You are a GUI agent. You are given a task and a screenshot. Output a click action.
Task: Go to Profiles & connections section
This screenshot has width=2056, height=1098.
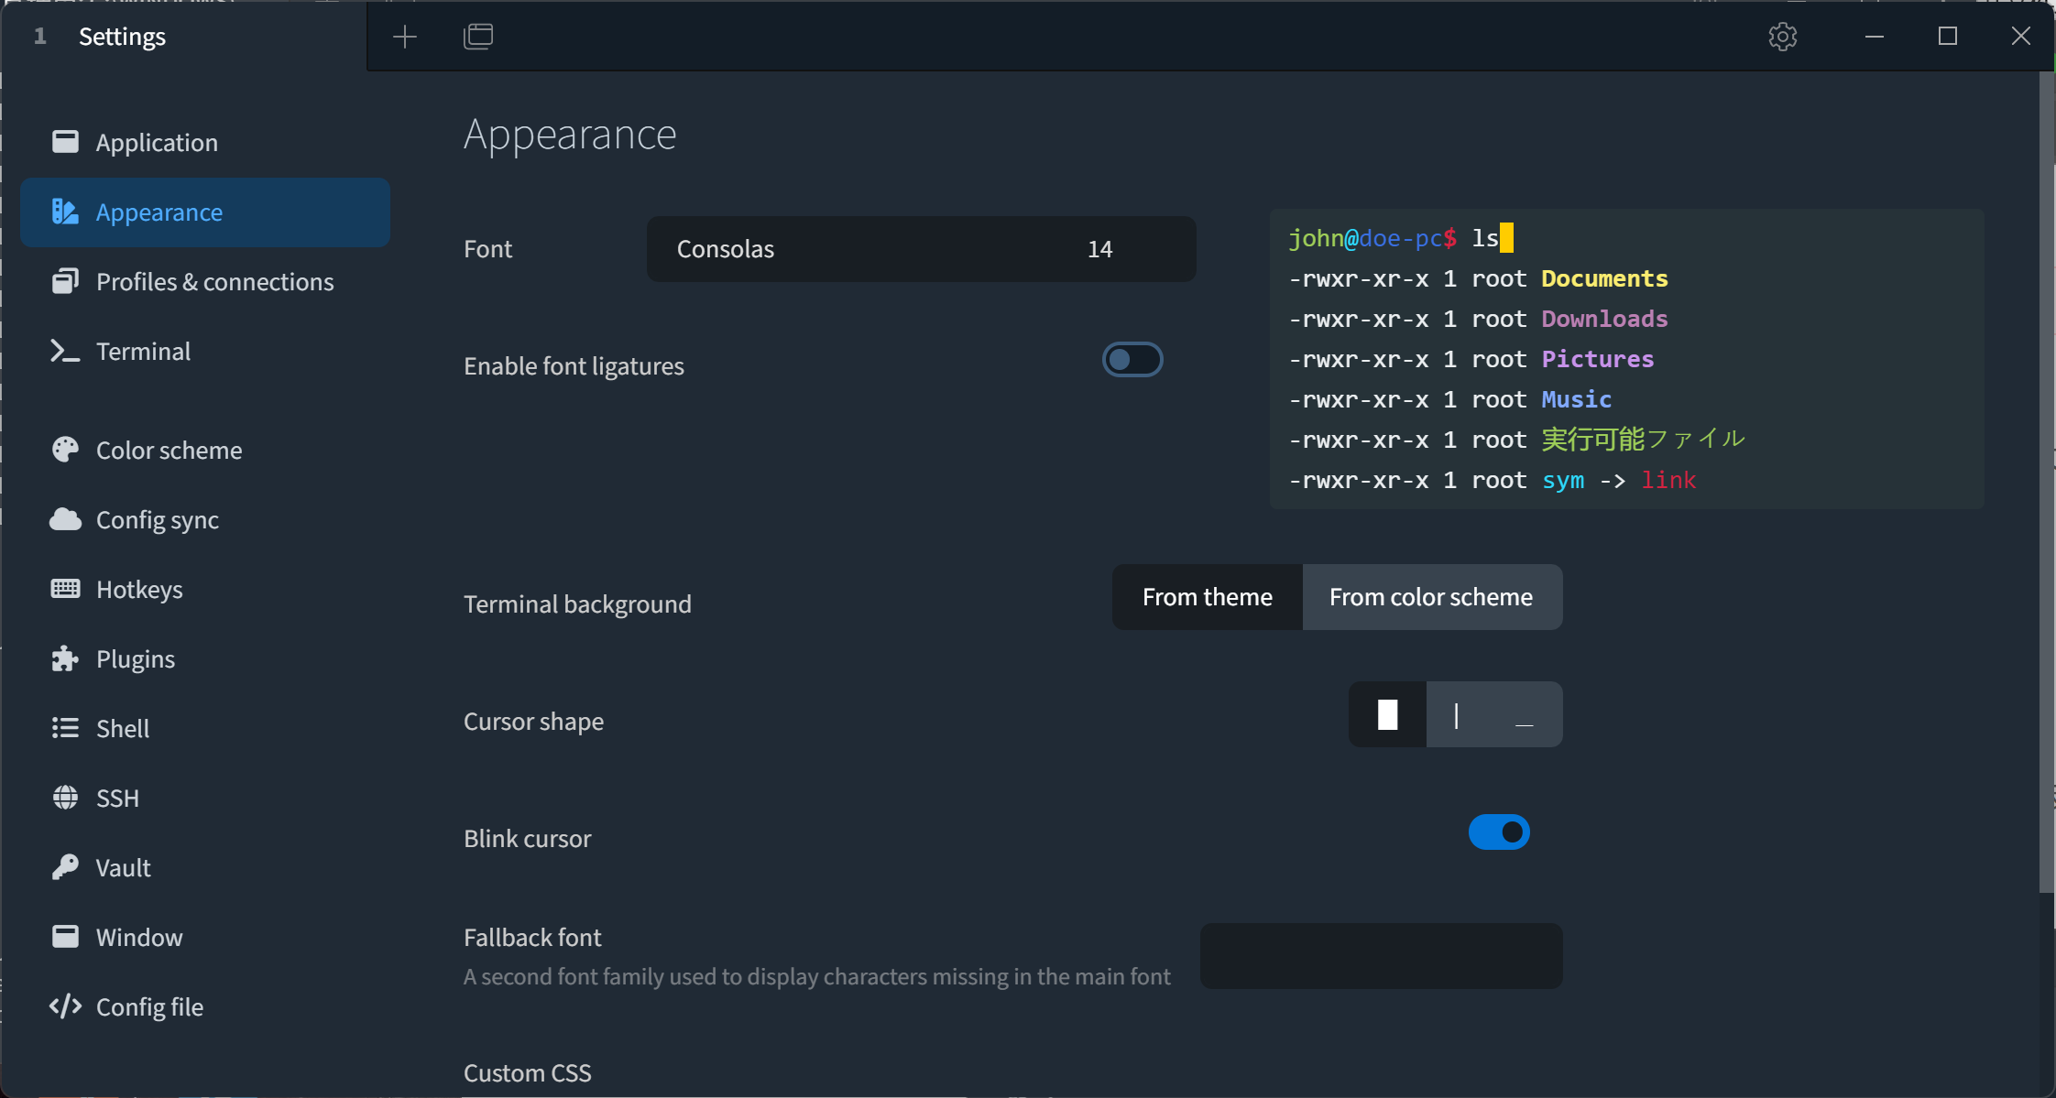point(214,281)
